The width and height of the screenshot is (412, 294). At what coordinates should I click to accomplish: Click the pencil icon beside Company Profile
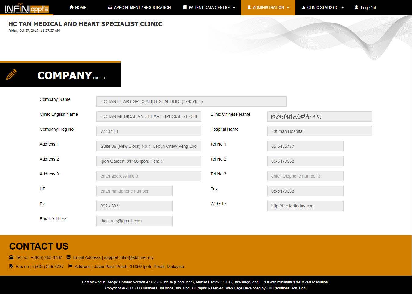click(12, 74)
